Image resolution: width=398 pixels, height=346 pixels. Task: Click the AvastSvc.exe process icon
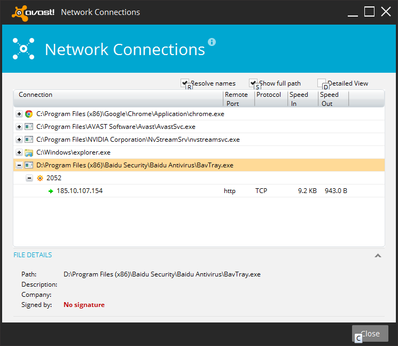pyautogui.click(x=29, y=127)
